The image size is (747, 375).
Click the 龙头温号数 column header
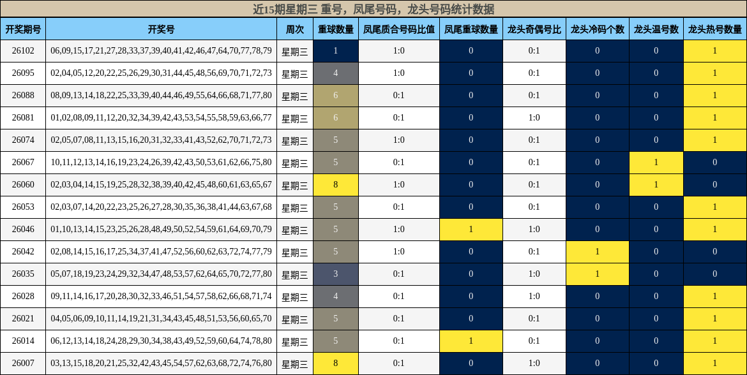(656, 29)
